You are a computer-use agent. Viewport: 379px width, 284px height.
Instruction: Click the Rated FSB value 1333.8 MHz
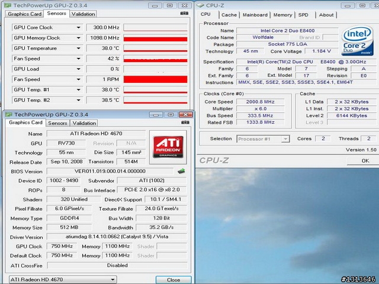pyautogui.click(x=261, y=122)
